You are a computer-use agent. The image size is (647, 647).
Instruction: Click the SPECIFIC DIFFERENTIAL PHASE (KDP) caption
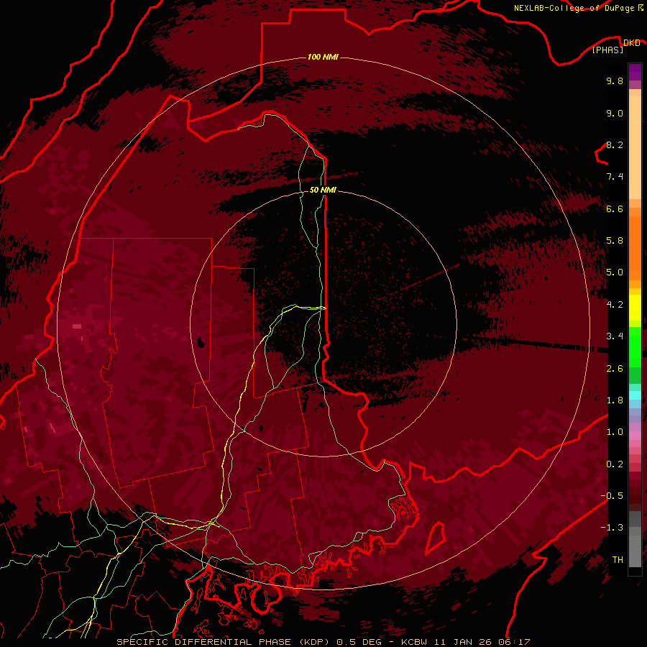225,642
